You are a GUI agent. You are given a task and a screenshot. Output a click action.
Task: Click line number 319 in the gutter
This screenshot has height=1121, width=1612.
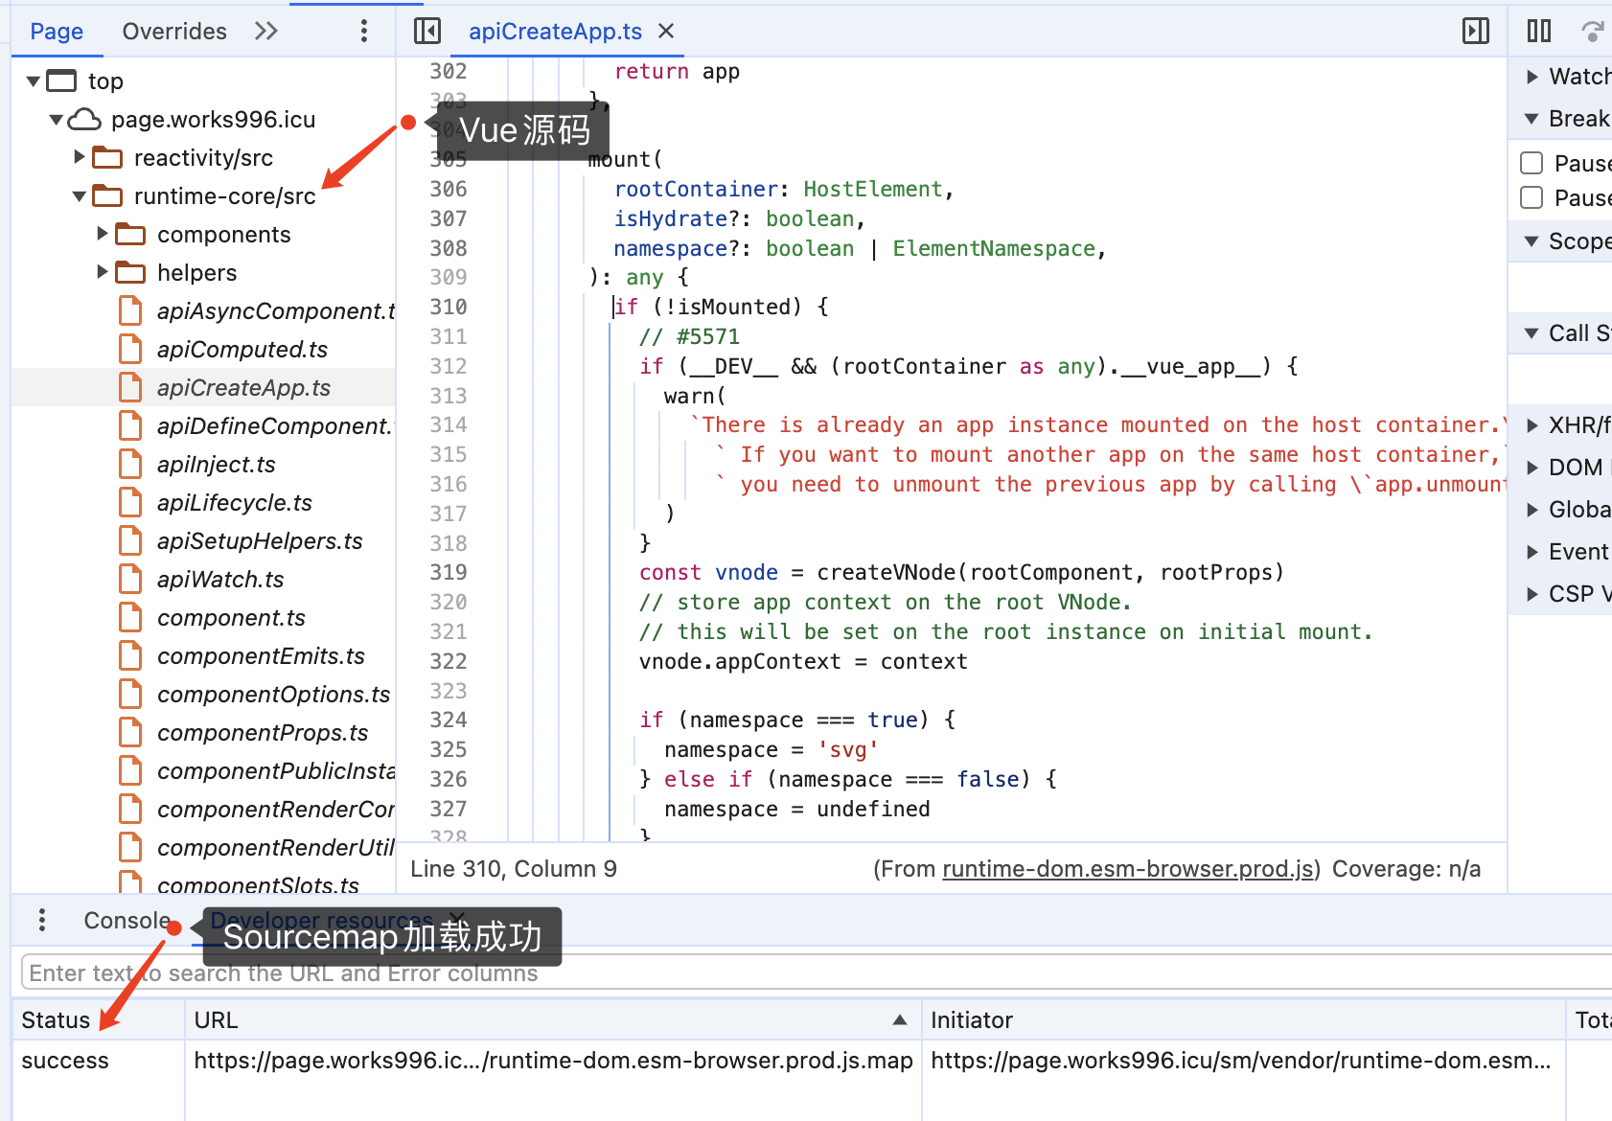pyautogui.click(x=449, y=572)
